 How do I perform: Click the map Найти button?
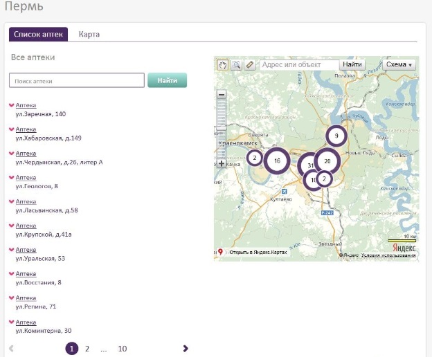coord(352,65)
